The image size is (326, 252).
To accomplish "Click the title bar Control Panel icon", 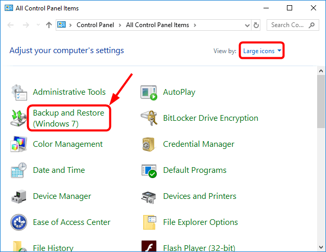I will tap(9, 8).
